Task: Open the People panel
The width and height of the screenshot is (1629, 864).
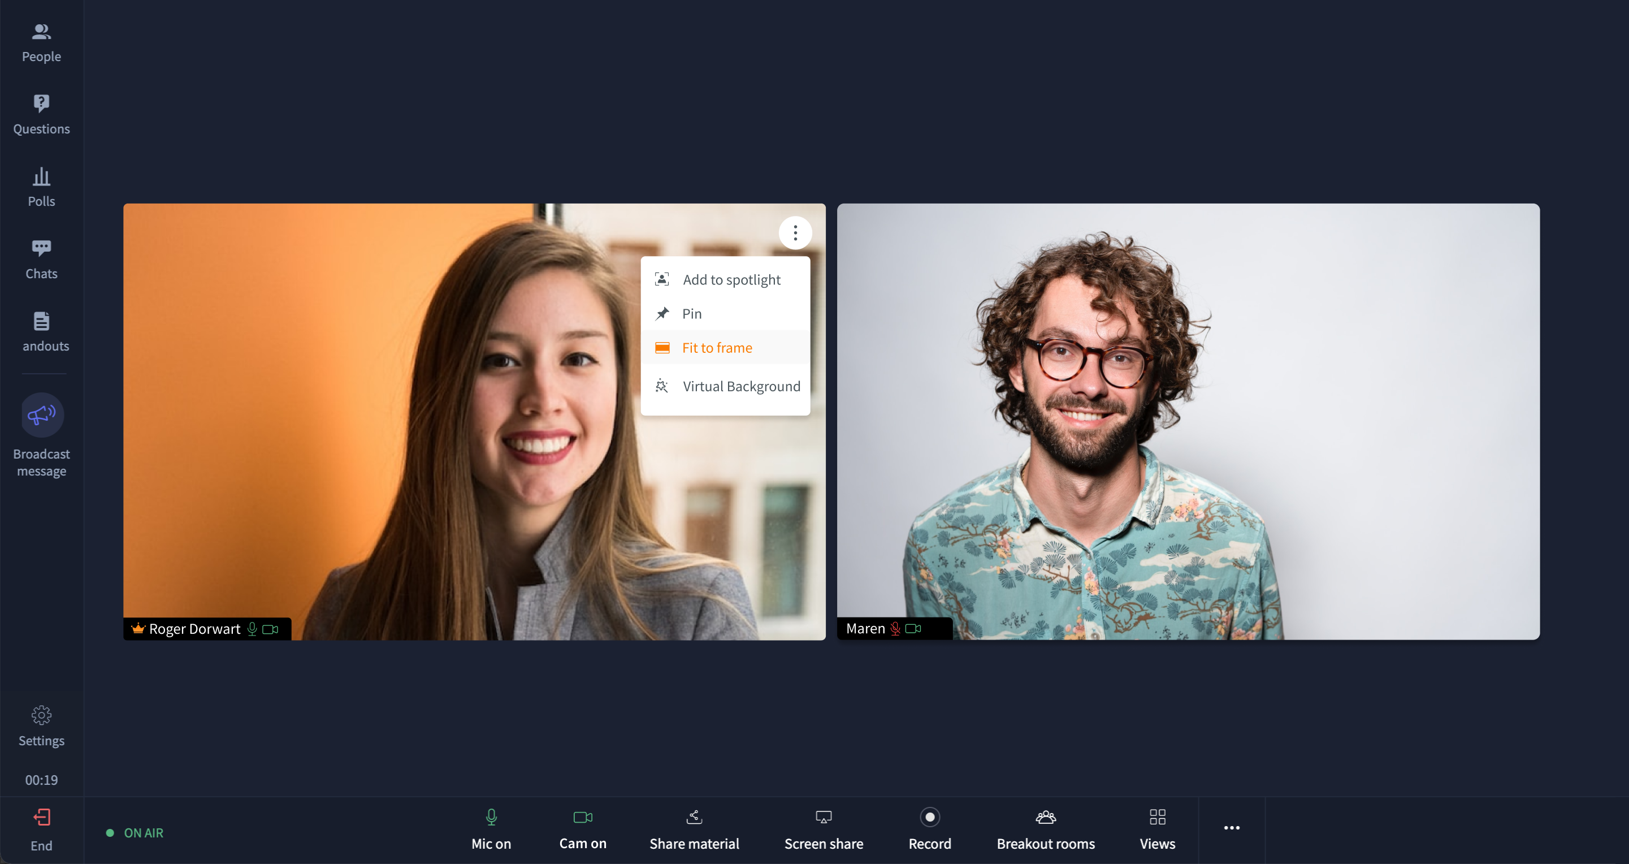Action: pos(41,43)
